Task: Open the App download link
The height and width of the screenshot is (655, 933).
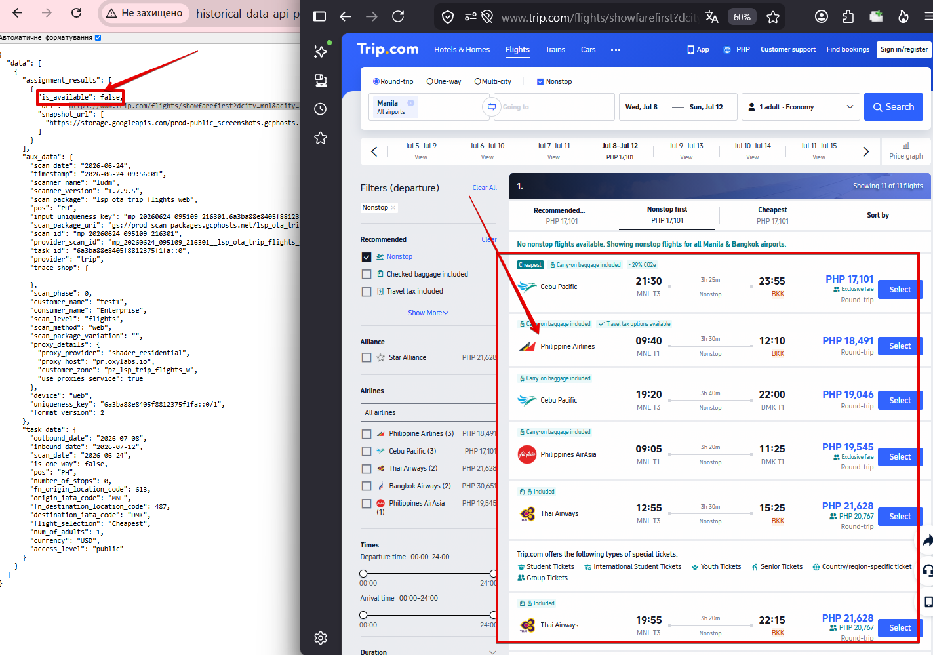Action: point(698,50)
